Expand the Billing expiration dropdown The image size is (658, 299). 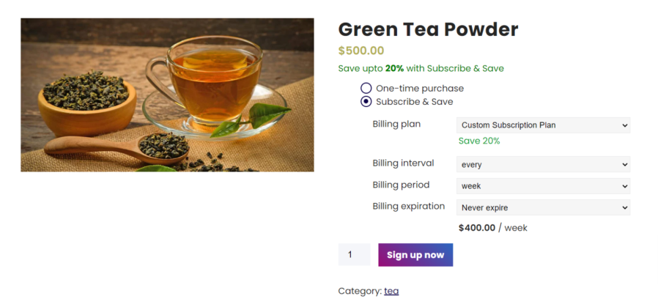(x=543, y=207)
